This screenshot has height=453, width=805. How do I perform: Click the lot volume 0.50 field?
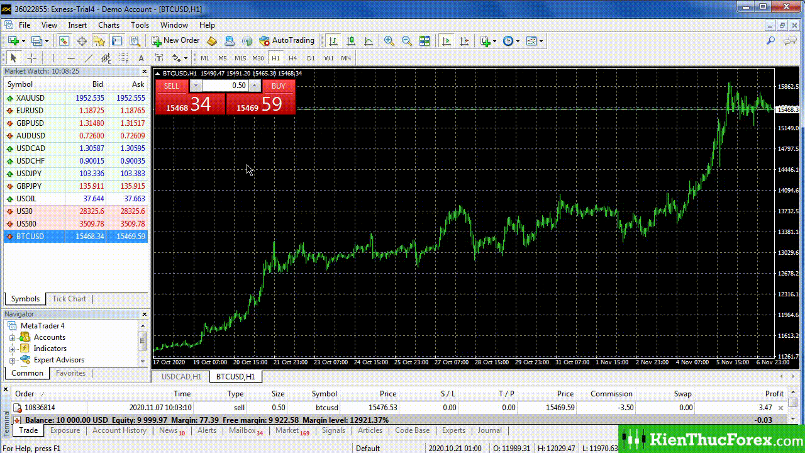(225, 86)
